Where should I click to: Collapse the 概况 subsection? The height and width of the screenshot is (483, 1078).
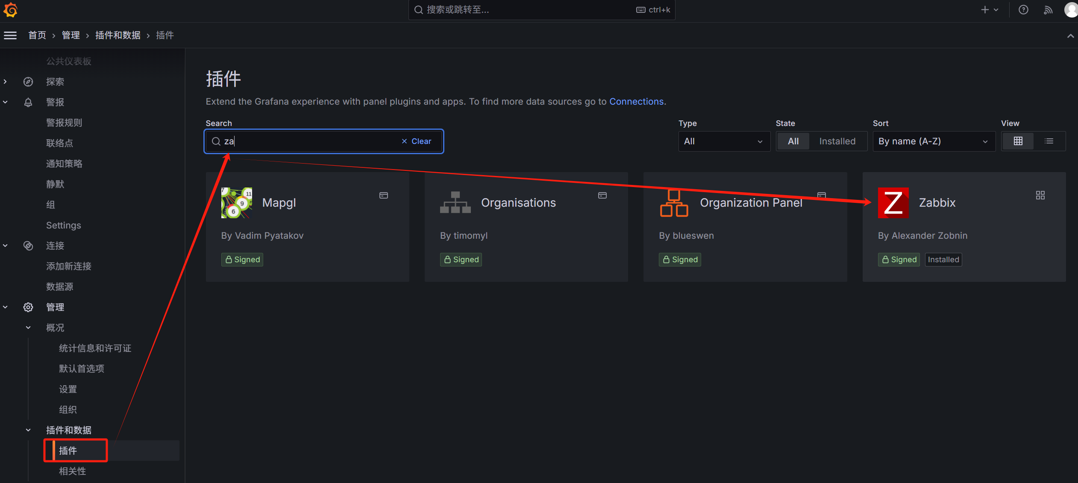tap(28, 328)
